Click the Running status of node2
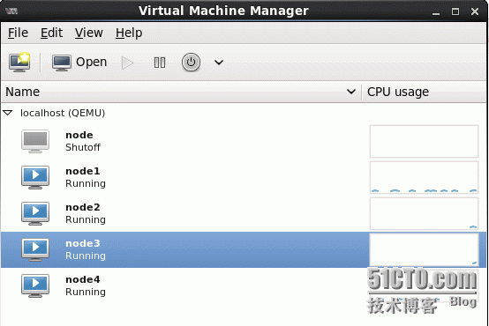The width and height of the screenshot is (489, 326). [86, 219]
